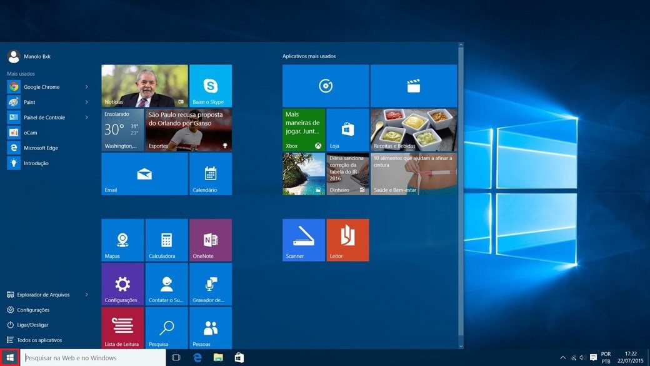Open the Contatar o Suporte tile

point(167,284)
